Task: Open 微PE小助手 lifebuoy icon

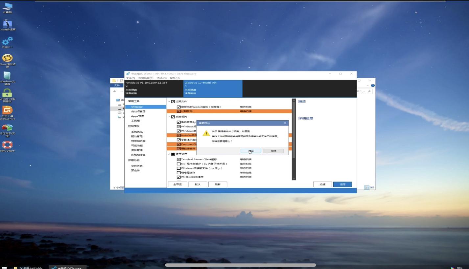Action: tap(7, 146)
